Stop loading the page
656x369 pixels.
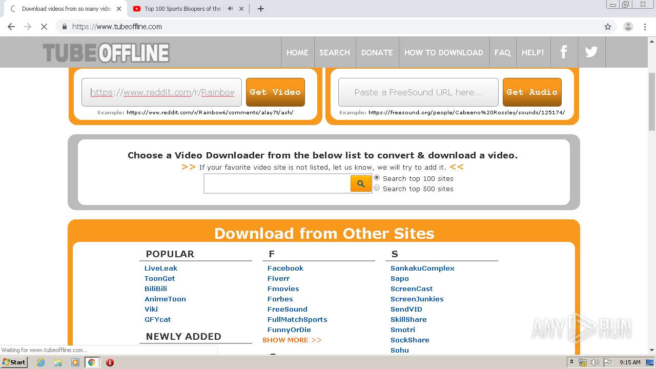pyautogui.click(x=44, y=27)
